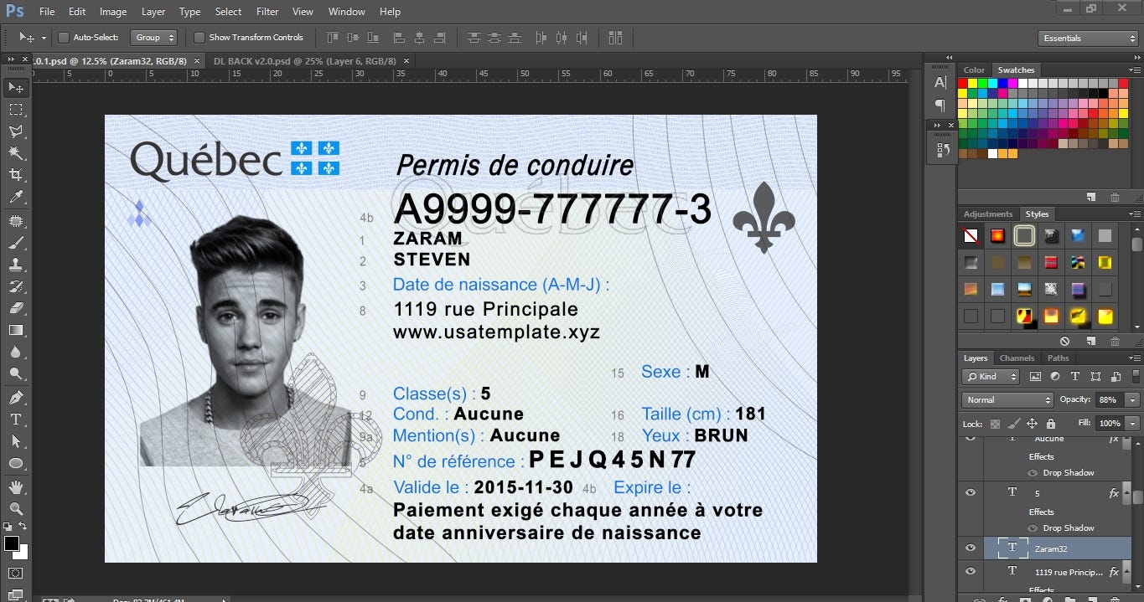This screenshot has height=602, width=1144.
Task: Click the filter for type layers icon
Action: click(x=1074, y=377)
